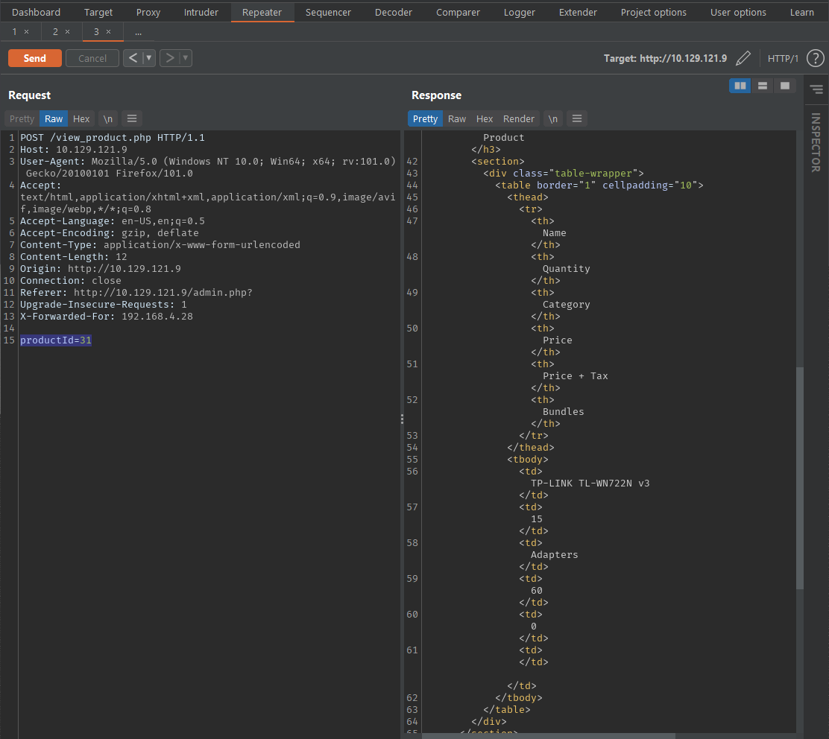This screenshot has width=829, height=739.
Task: Toggle non-printable characters in Request pane
Action: pos(108,118)
